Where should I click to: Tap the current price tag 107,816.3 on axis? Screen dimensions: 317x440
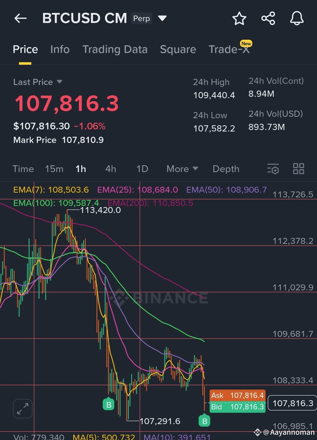point(293,403)
